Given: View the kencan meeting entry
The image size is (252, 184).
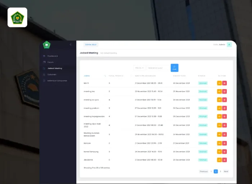Looking at the screenshot, I should 219,143.
